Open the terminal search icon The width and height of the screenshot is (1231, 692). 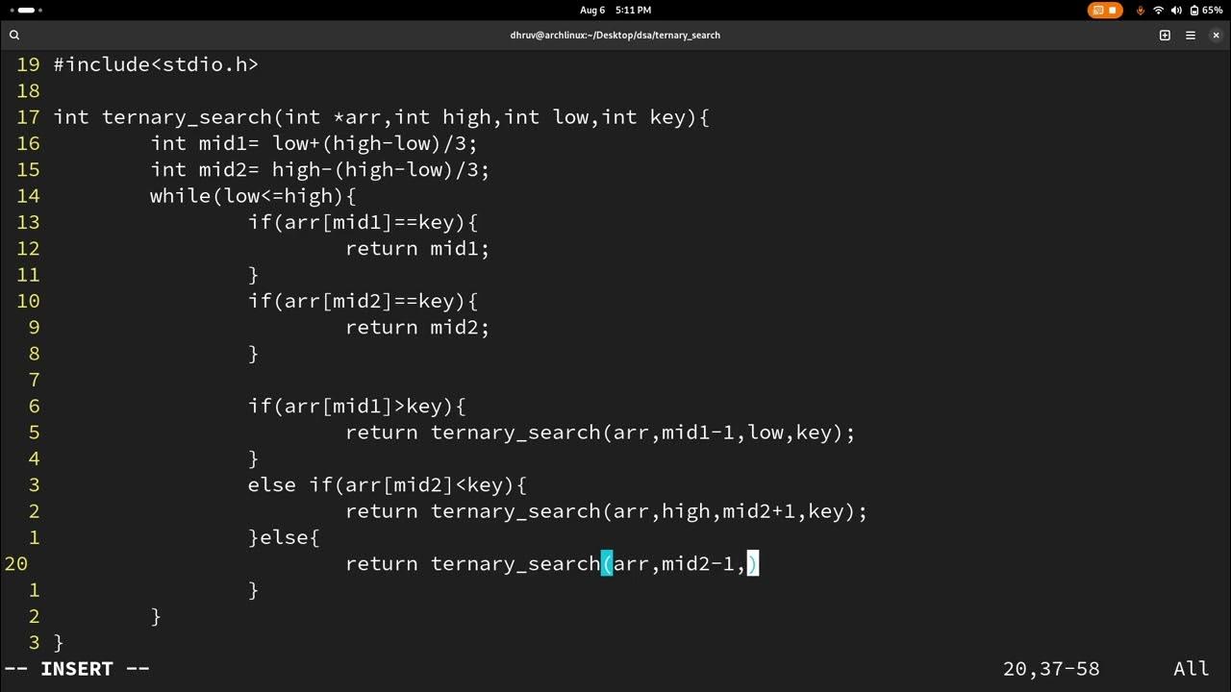coord(14,35)
